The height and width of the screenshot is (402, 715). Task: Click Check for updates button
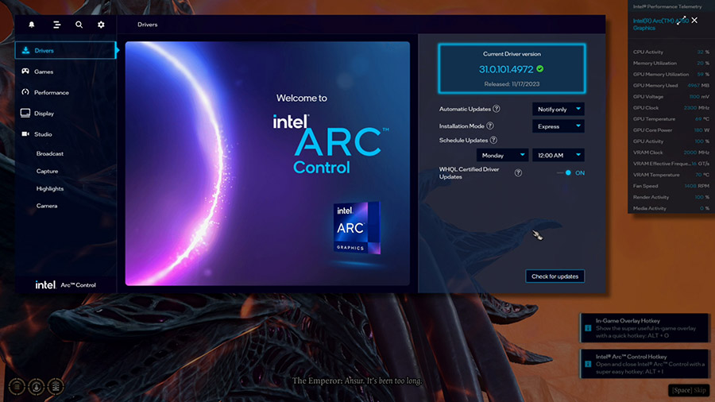pos(555,276)
